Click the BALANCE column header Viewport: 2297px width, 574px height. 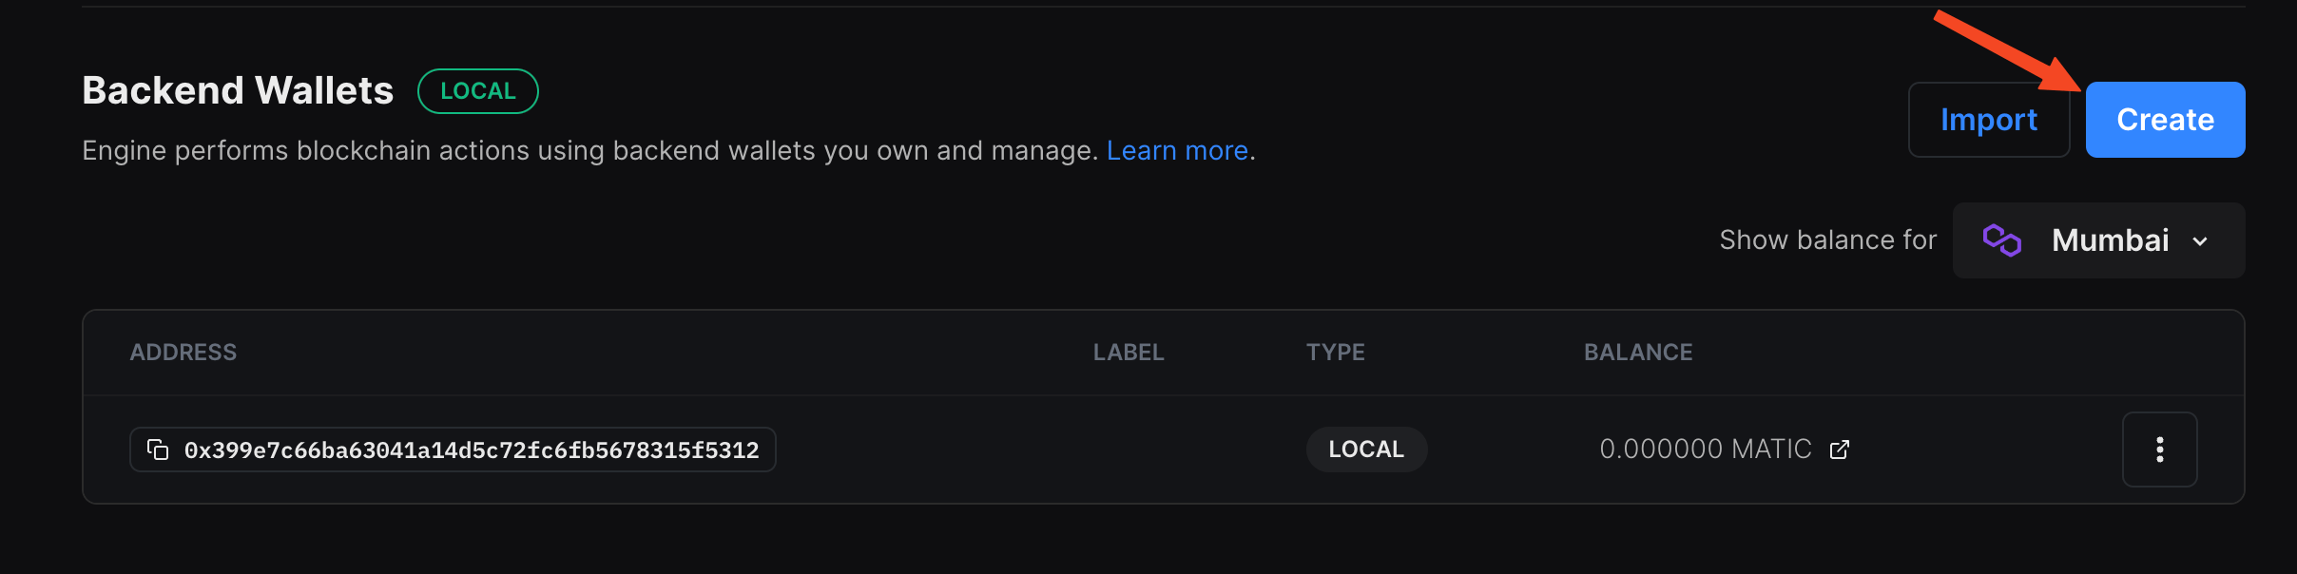(x=1638, y=352)
